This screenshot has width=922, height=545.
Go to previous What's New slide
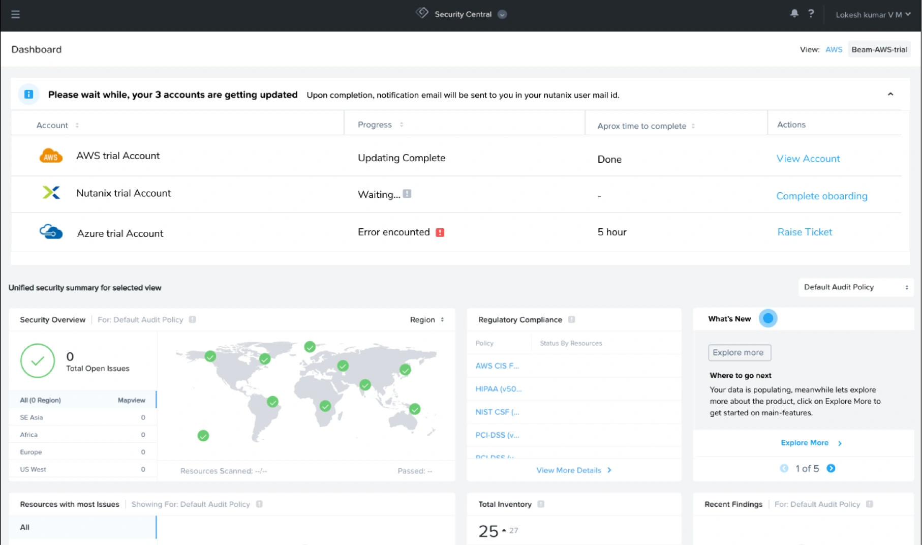(784, 468)
